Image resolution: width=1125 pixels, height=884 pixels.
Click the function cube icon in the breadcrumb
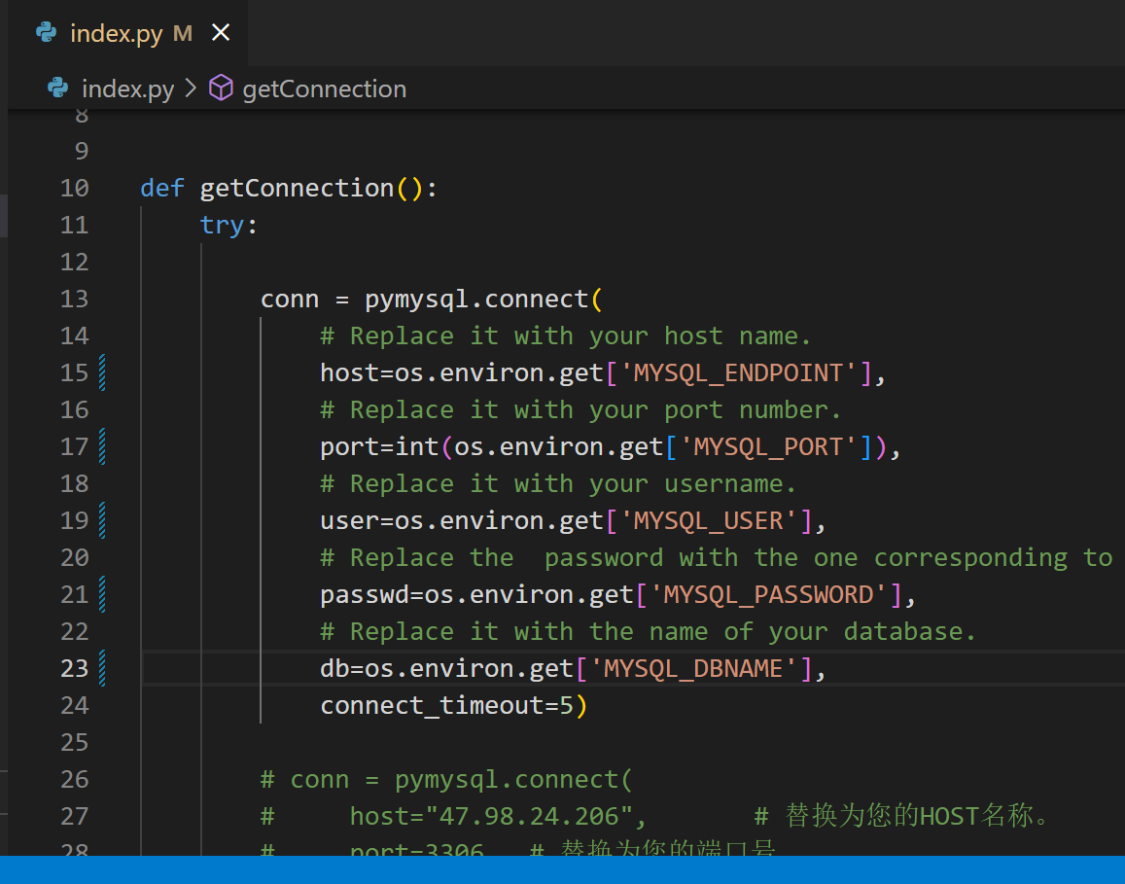pyautogui.click(x=221, y=88)
